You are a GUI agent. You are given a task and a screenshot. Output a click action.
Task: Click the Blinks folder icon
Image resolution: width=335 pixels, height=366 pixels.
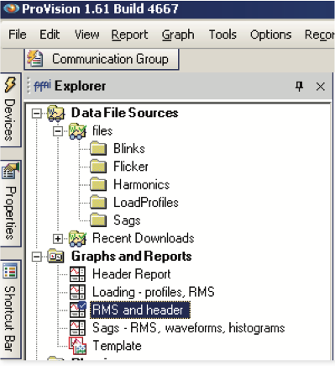(x=98, y=149)
